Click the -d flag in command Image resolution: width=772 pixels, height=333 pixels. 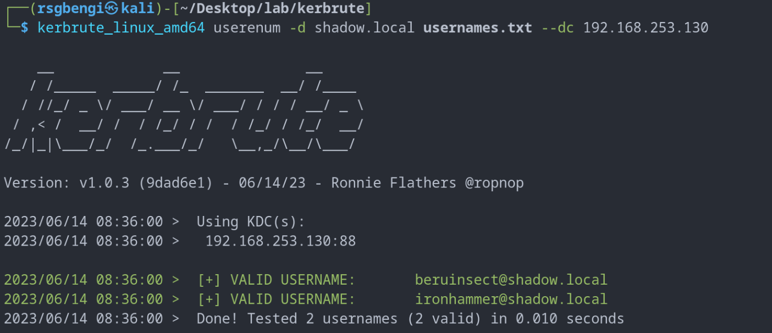[x=297, y=27]
